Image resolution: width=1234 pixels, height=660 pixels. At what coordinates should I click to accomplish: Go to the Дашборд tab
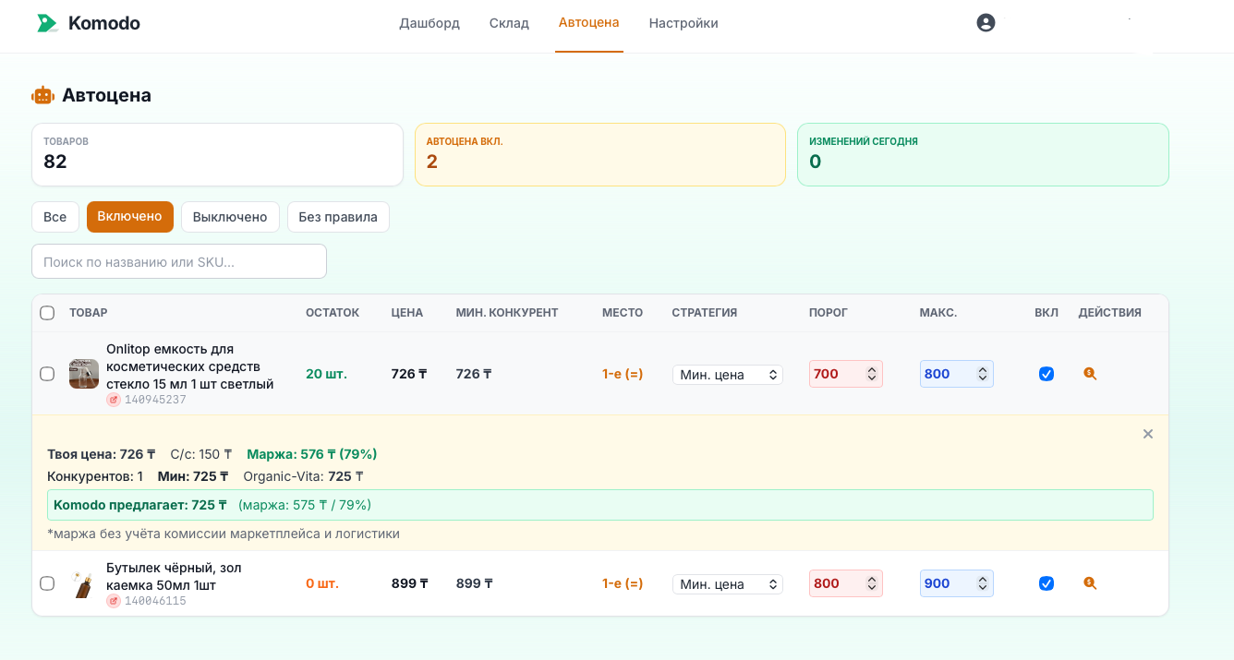429,23
